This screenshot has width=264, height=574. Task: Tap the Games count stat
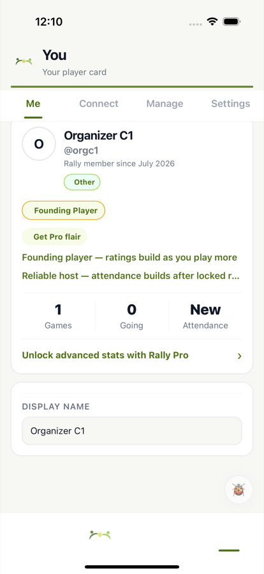58,316
